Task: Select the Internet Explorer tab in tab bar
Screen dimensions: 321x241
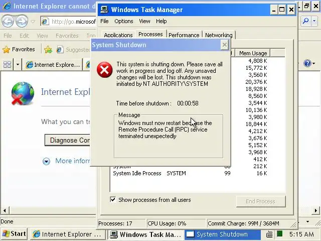Action: pyautogui.click(x=53, y=65)
